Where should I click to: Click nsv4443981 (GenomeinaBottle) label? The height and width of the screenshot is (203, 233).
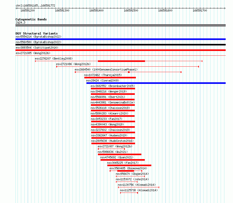click(x=113, y=102)
